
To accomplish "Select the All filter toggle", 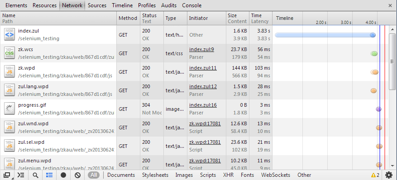I will (94, 175).
